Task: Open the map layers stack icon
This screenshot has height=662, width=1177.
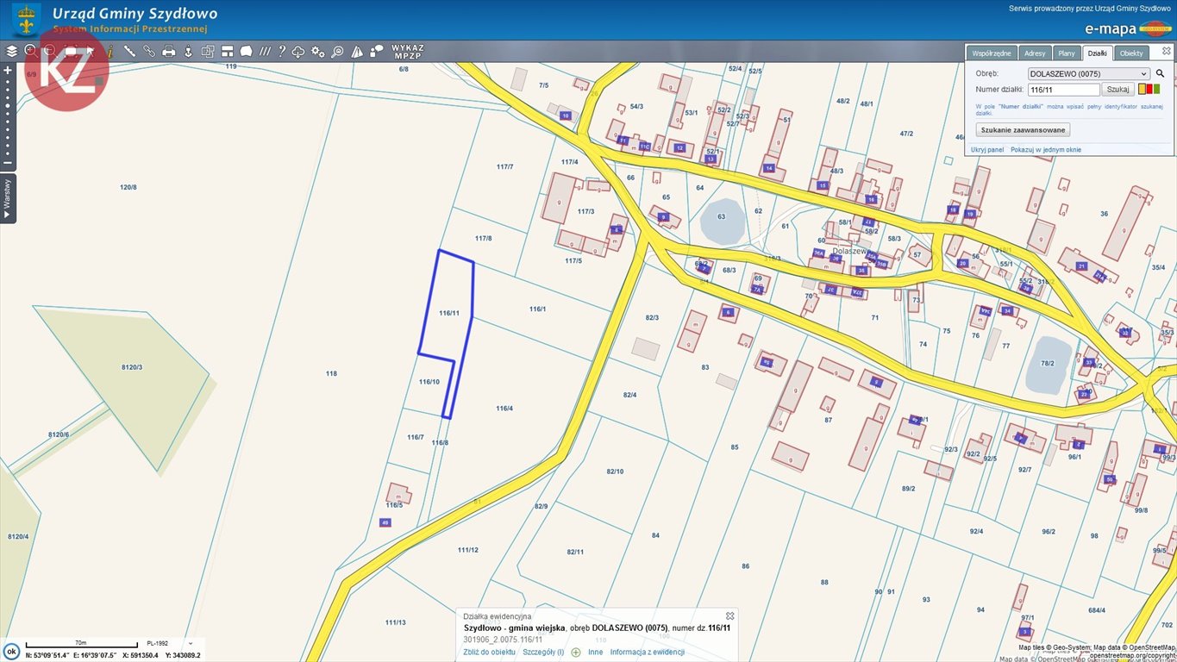Action: click(x=11, y=52)
